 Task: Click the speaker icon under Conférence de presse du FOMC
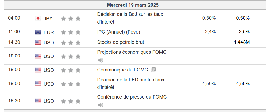tap(100, 105)
